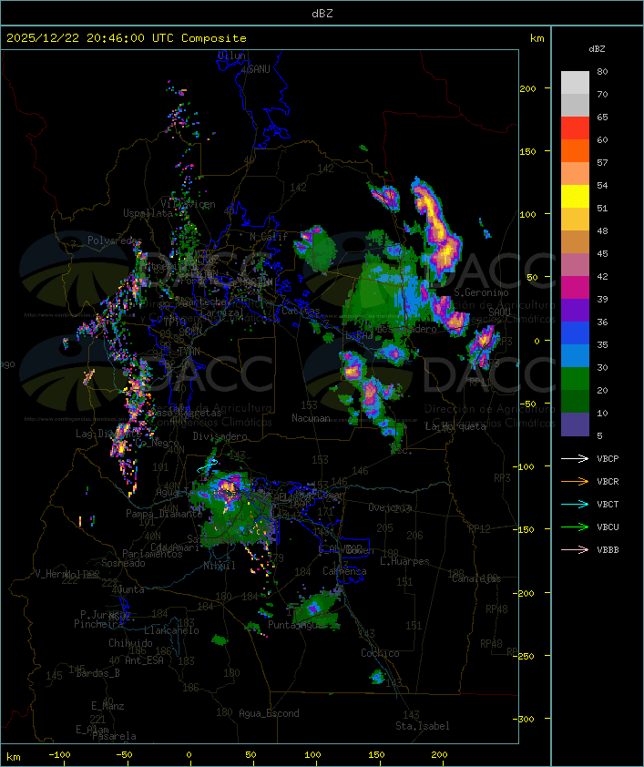This screenshot has width=644, height=767.
Task: Click the 2025/12/22 20:46:00 UTC Composite timestamp
Action: click(127, 38)
